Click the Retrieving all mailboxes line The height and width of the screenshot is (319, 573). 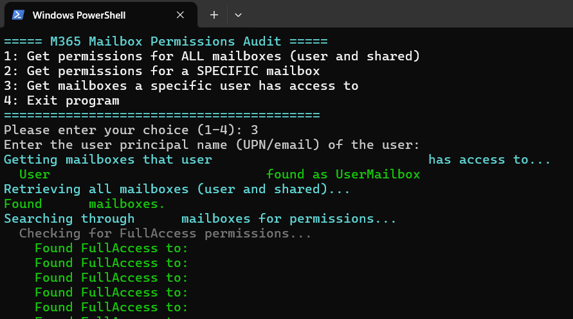(177, 189)
